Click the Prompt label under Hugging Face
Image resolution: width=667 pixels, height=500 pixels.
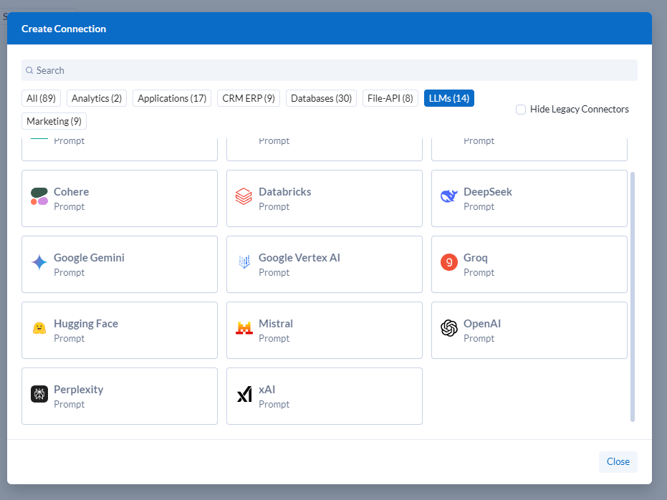pyautogui.click(x=69, y=338)
